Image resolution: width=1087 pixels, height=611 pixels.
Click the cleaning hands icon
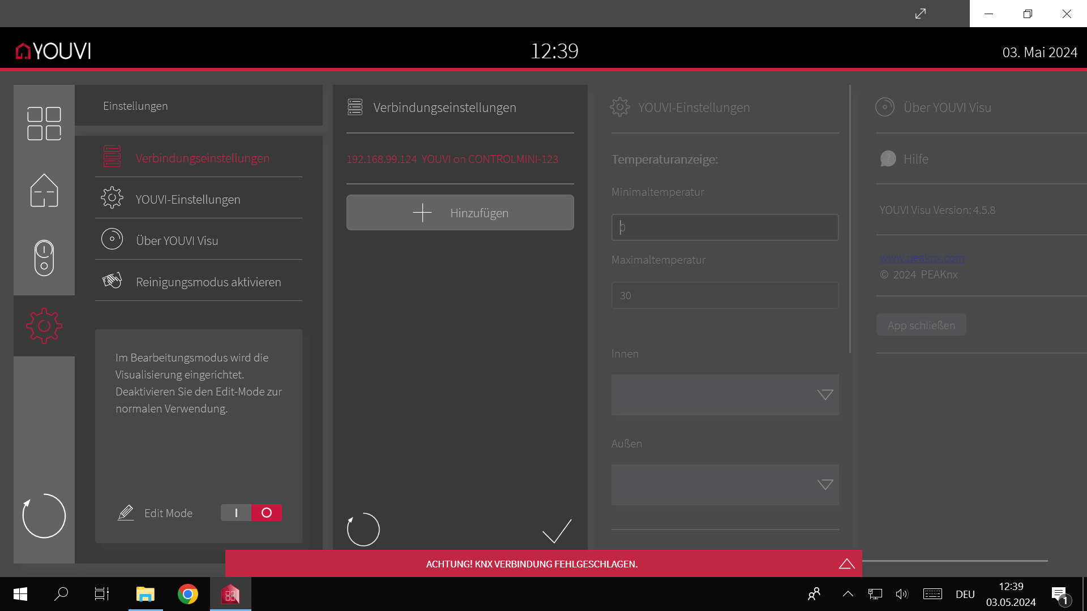pyautogui.click(x=112, y=281)
